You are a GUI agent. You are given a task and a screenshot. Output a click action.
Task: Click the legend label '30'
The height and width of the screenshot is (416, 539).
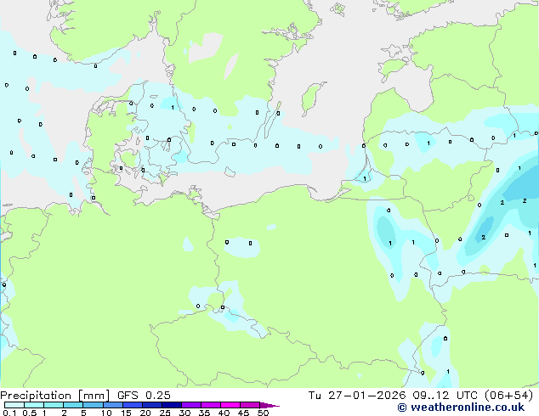[184, 413]
